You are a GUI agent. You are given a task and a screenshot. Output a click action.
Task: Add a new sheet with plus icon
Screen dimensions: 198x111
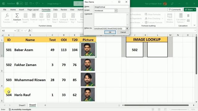(45, 105)
